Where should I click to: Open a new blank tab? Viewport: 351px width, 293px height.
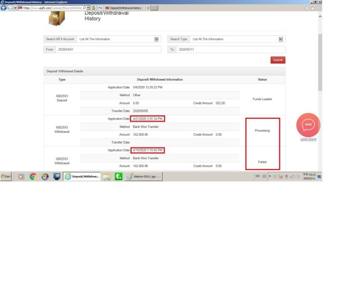[154, 8]
